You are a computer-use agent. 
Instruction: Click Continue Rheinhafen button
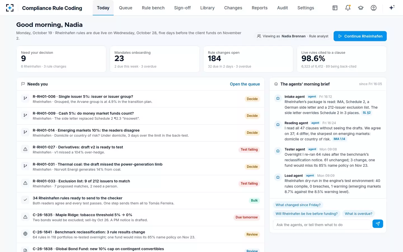click(x=360, y=36)
